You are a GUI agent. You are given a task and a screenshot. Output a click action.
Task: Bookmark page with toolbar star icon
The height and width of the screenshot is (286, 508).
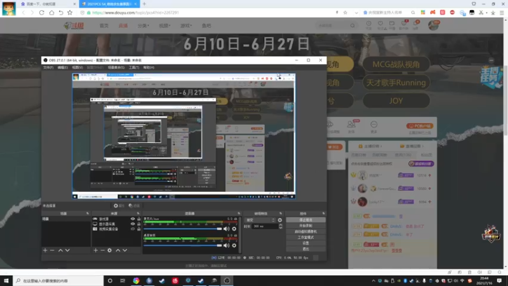pyautogui.click(x=70, y=13)
